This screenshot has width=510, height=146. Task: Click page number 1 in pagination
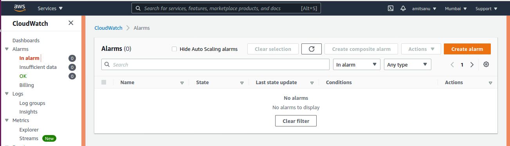[462, 65]
